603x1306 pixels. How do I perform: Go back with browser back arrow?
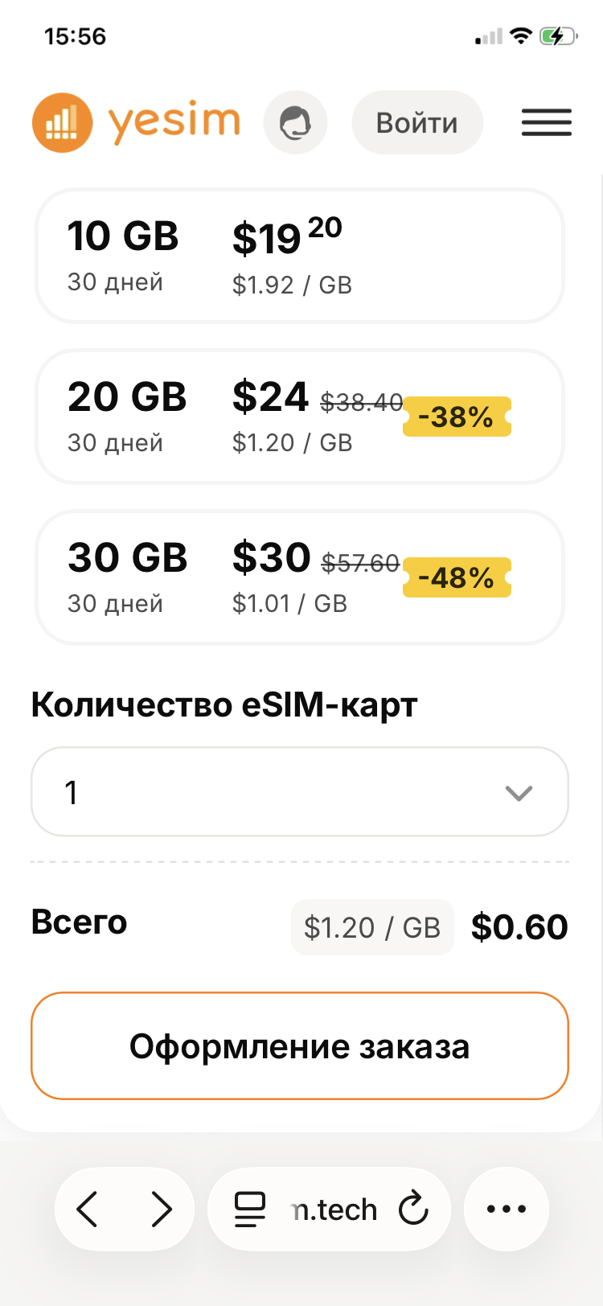(x=88, y=1209)
